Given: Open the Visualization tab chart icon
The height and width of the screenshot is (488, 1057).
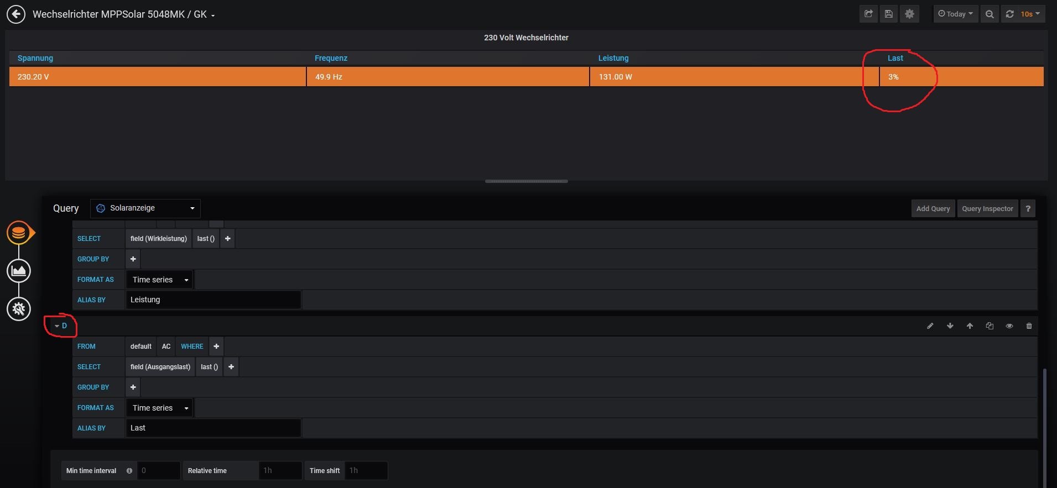Looking at the screenshot, I should [x=19, y=271].
